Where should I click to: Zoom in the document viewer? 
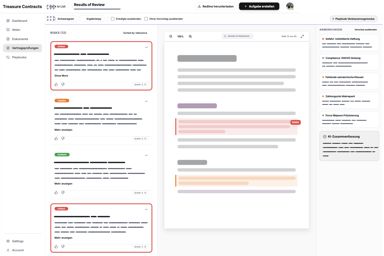[x=190, y=36]
